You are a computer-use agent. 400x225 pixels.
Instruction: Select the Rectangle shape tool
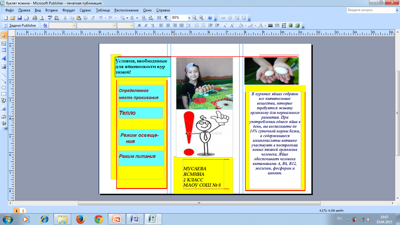tap(4, 94)
